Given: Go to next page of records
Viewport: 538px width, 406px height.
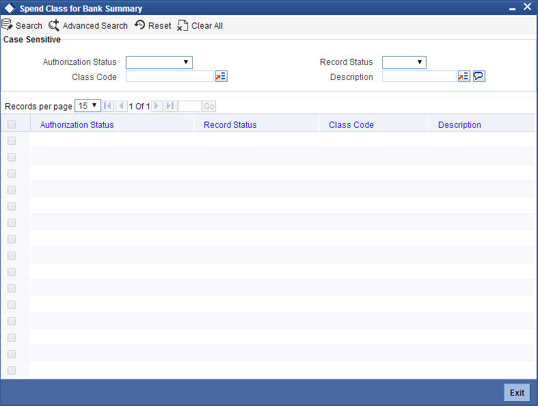Looking at the screenshot, I should 157,106.
